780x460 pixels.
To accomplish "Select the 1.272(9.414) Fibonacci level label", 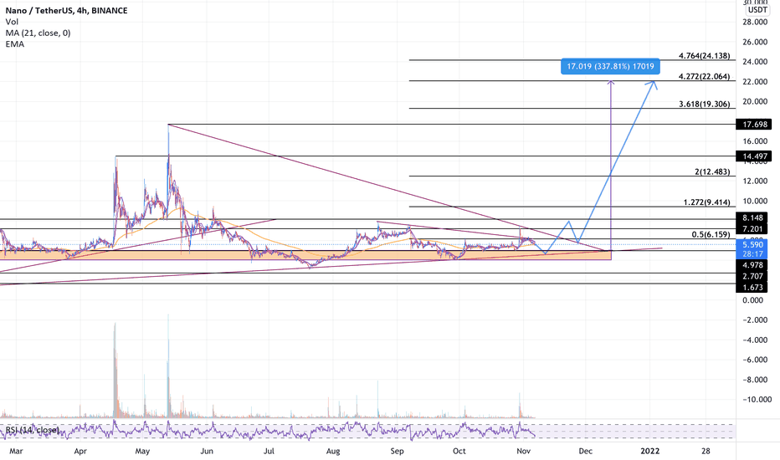I will pyautogui.click(x=707, y=202).
